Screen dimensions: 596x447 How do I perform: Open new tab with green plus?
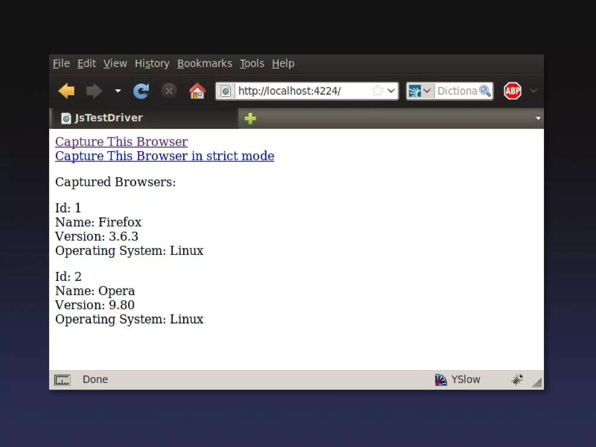pos(250,118)
